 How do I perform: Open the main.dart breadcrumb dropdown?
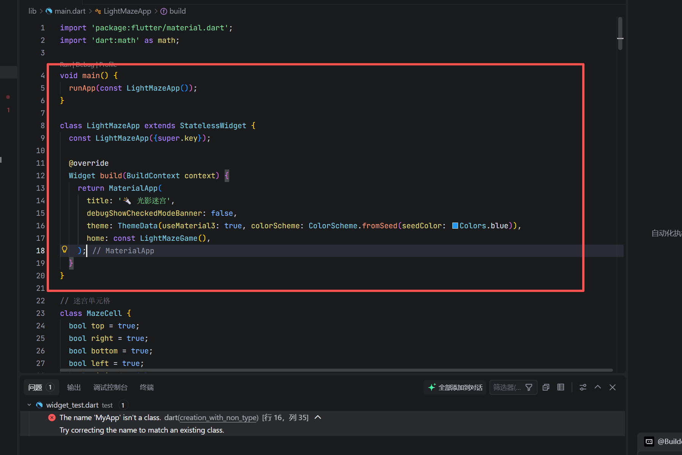[70, 11]
